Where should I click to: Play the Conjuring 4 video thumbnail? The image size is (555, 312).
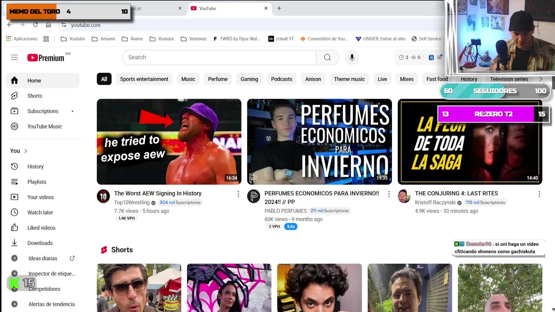[x=470, y=142]
